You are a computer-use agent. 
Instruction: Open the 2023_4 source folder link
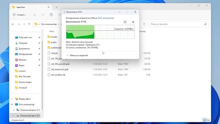101,18
